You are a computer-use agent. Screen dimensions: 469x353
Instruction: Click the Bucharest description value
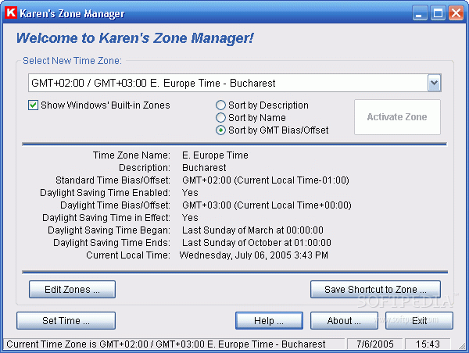coord(204,168)
